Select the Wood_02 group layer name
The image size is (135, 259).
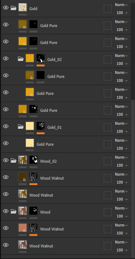point(48,161)
